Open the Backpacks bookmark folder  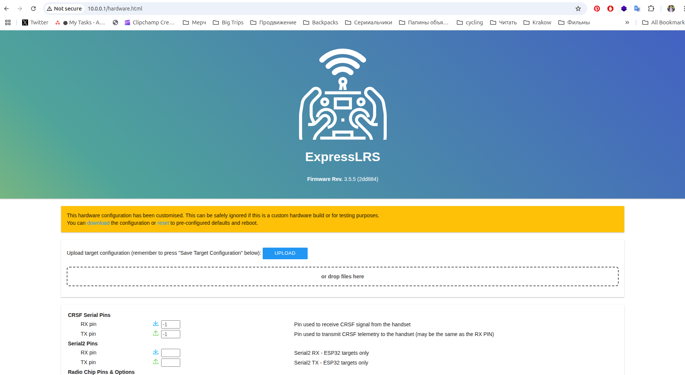click(x=321, y=22)
